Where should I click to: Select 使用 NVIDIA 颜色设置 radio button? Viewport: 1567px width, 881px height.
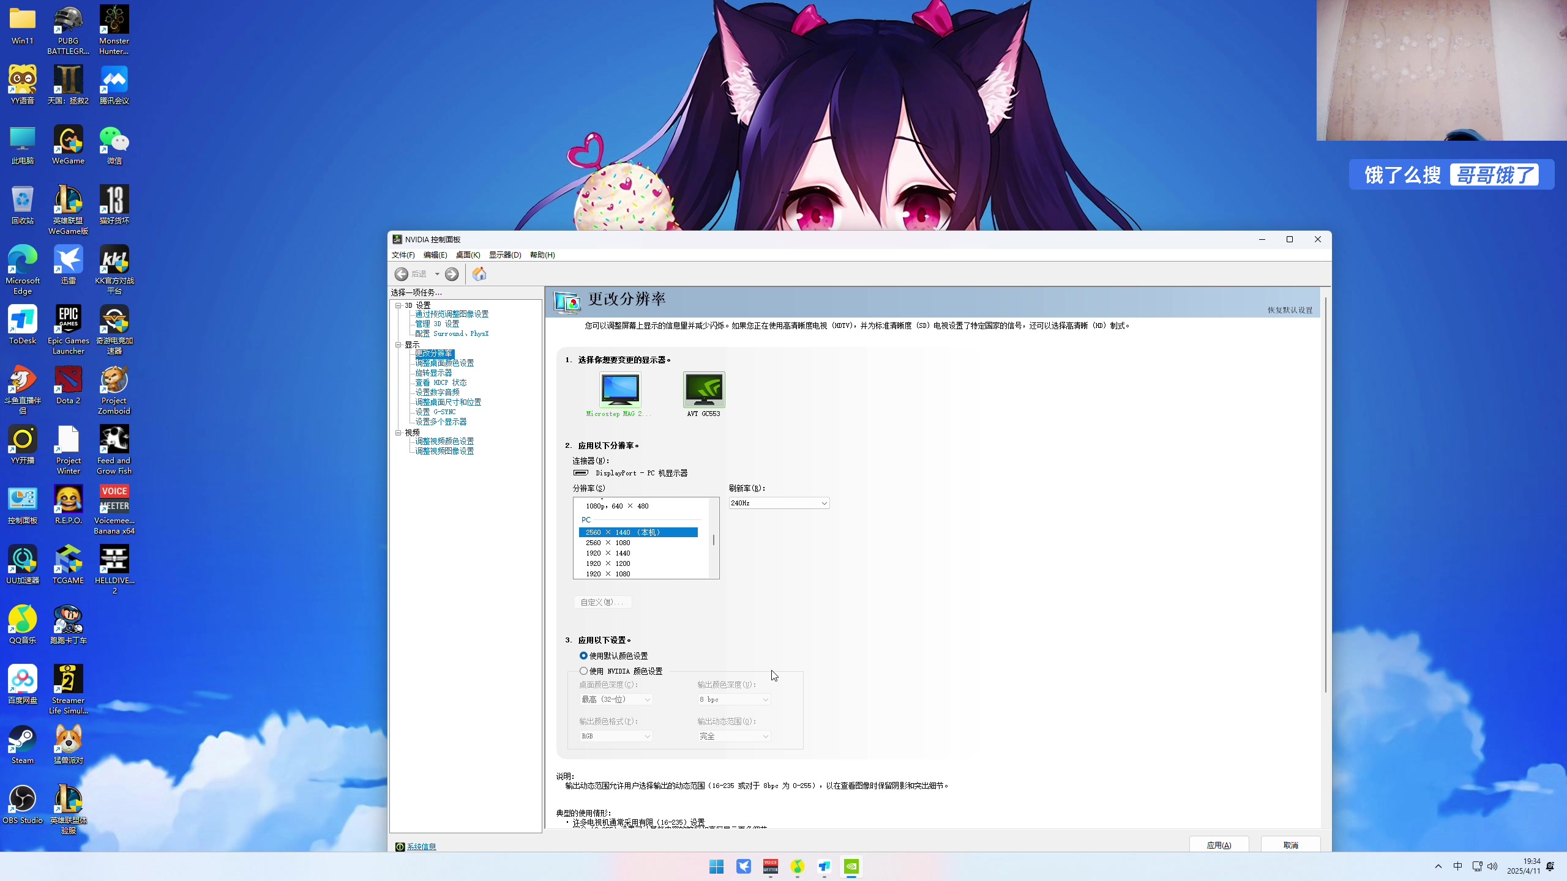(x=583, y=671)
